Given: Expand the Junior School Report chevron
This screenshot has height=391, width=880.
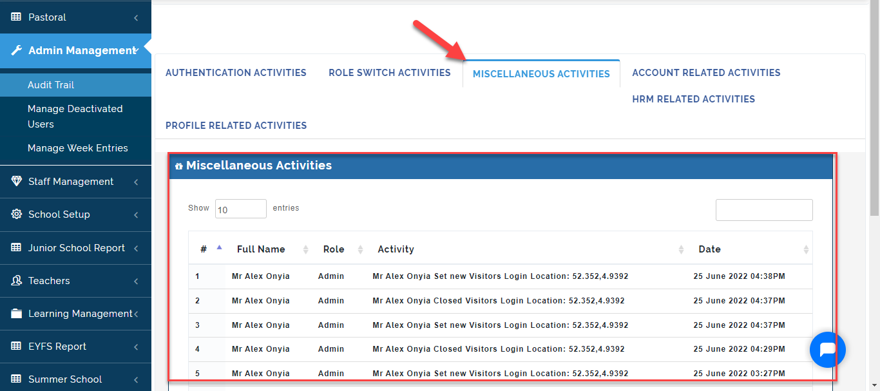Looking at the screenshot, I should (136, 249).
